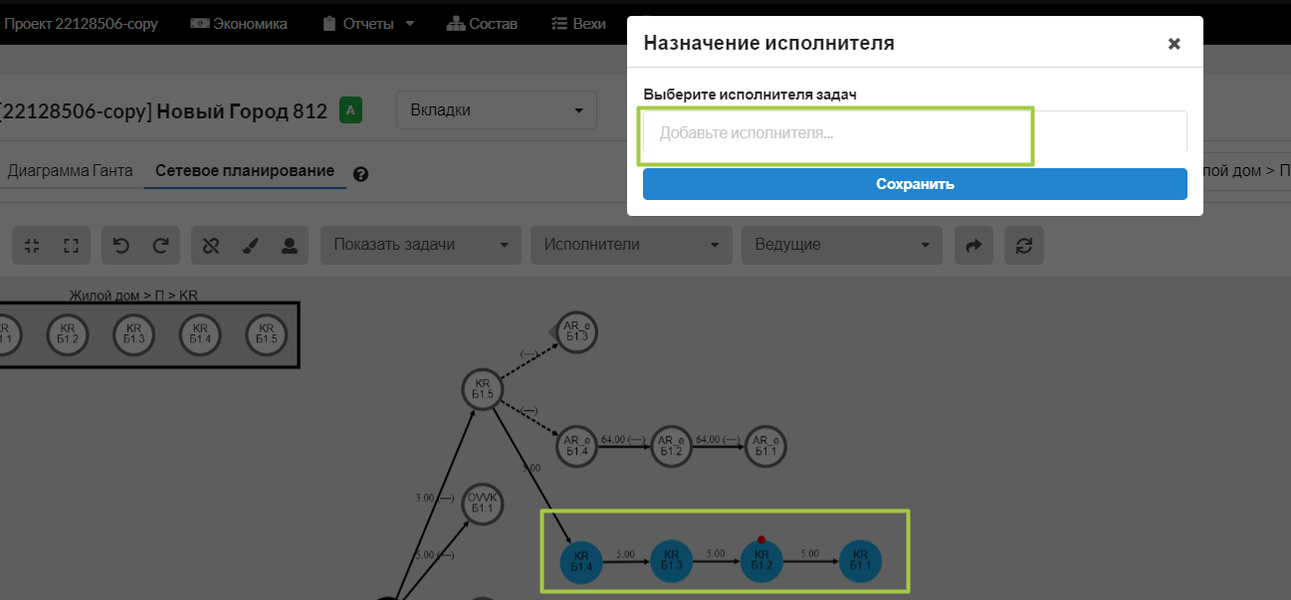Click the redo arrow icon
The width and height of the screenshot is (1291, 600).
[160, 245]
